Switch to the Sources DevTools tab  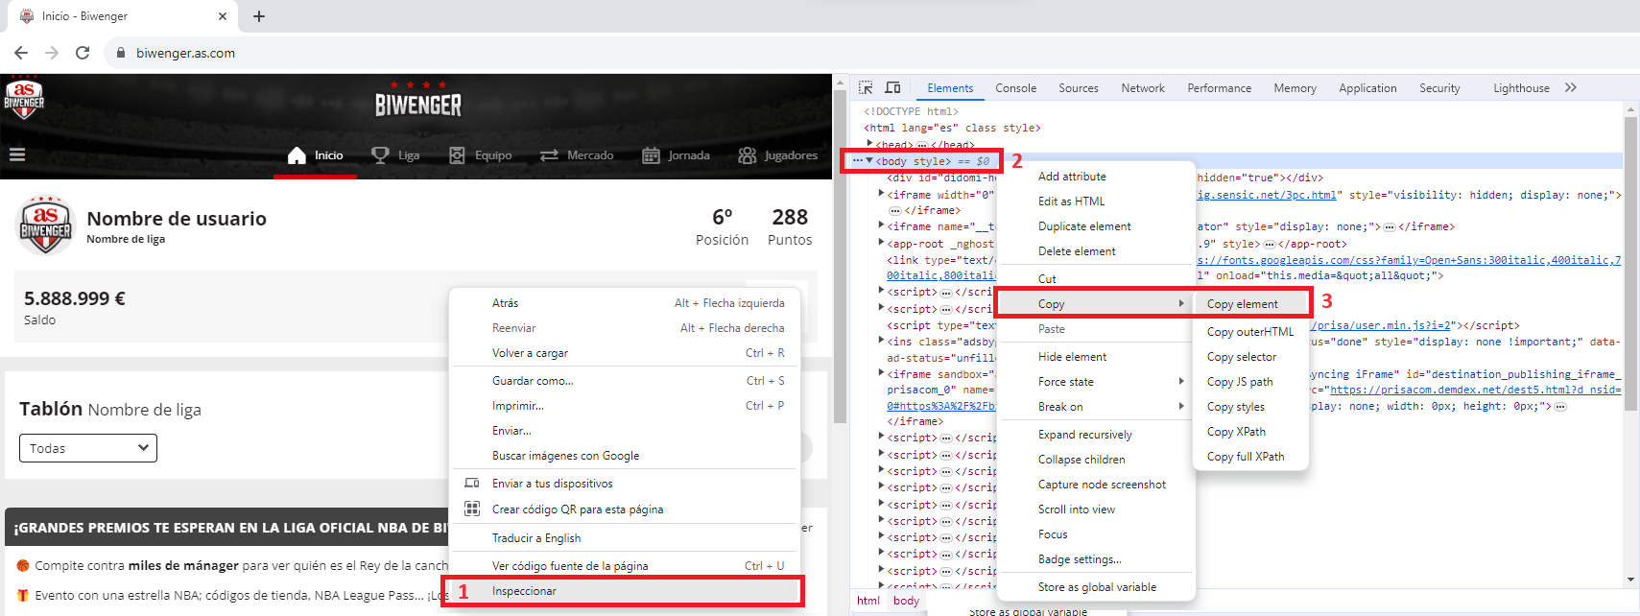1079,88
